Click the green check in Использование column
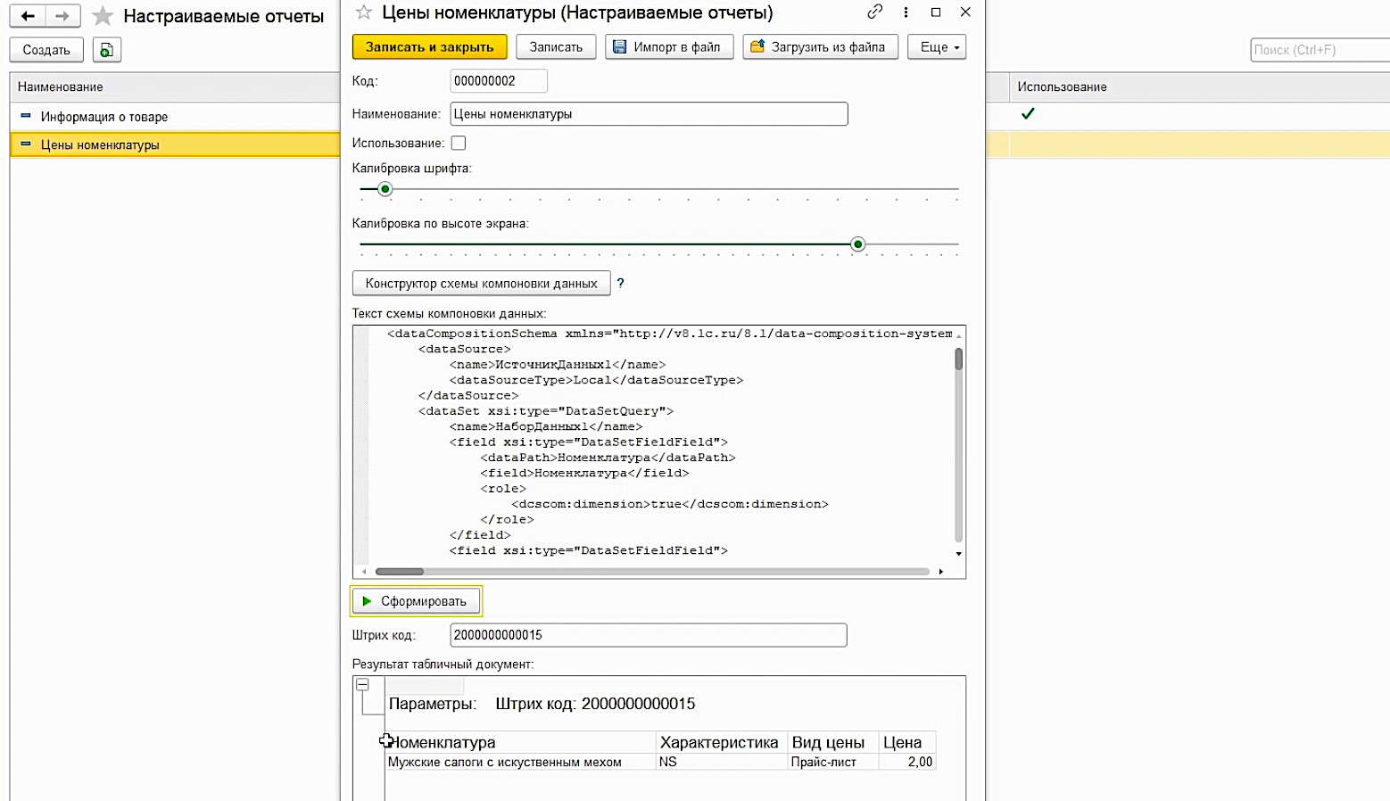1390x801 pixels. (x=1028, y=113)
